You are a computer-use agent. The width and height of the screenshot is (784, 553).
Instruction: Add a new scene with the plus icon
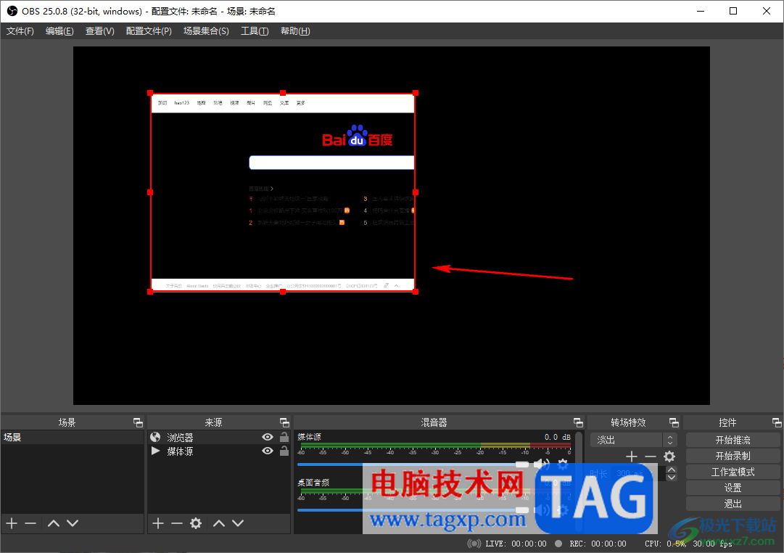(12, 523)
